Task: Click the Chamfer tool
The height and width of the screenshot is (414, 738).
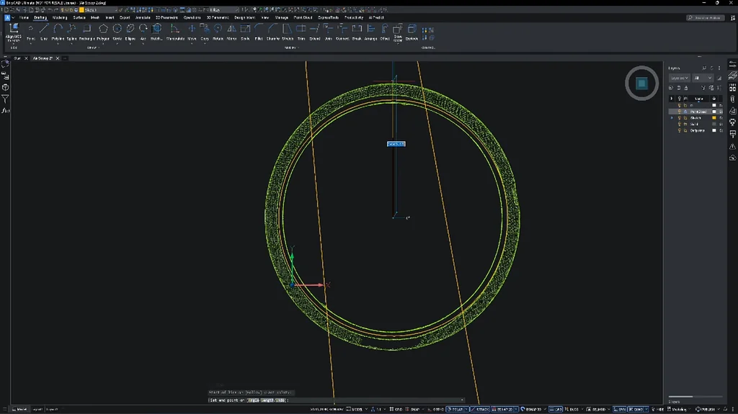Action: [272, 32]
